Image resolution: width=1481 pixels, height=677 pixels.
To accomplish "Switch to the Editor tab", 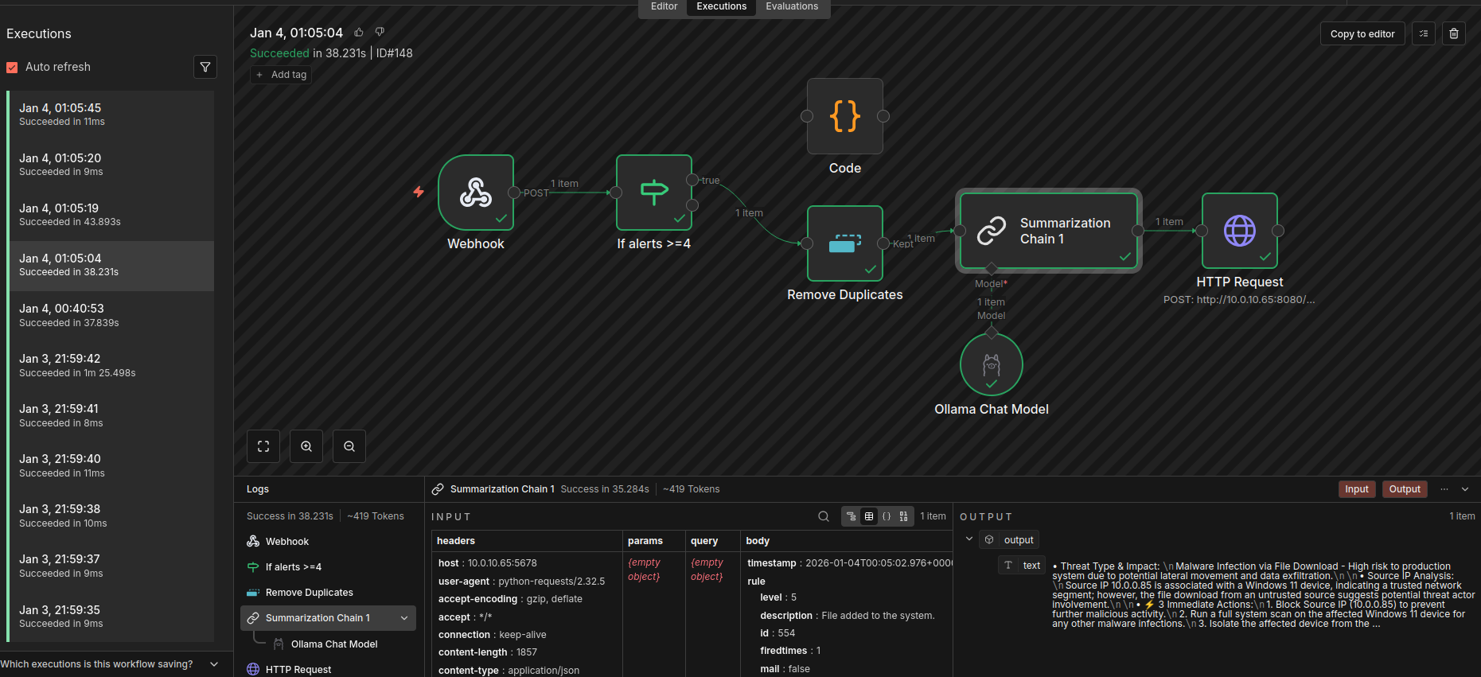I will click(664, 6).
